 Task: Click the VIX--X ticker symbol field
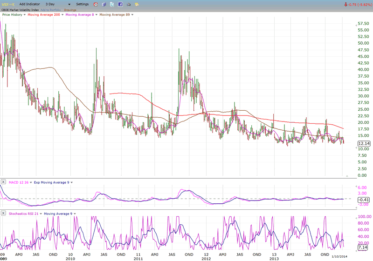click(x=7, y=4)
